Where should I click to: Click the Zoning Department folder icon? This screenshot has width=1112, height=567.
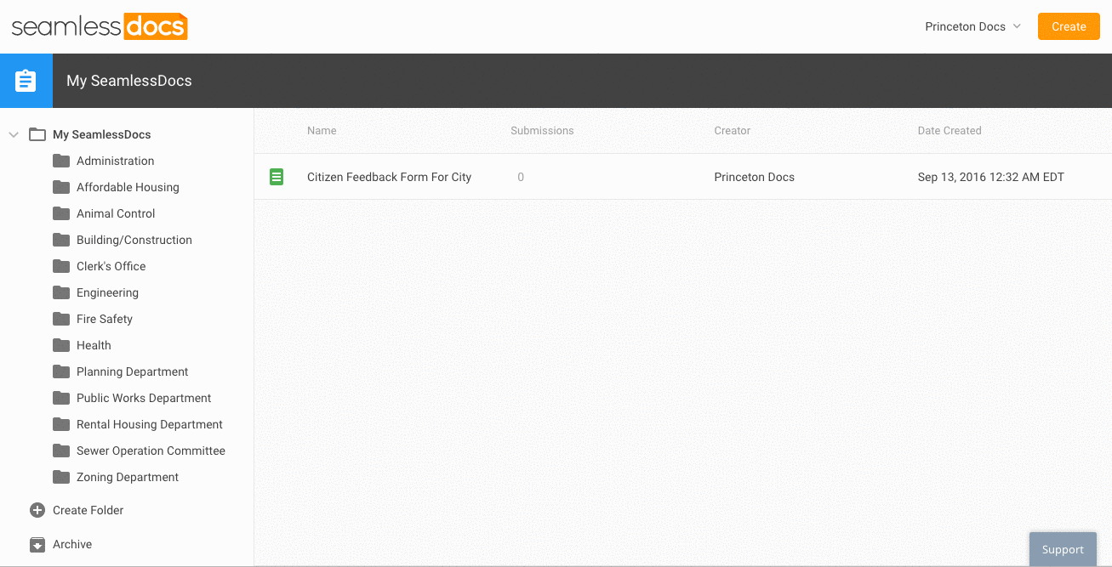pos(61,477)
